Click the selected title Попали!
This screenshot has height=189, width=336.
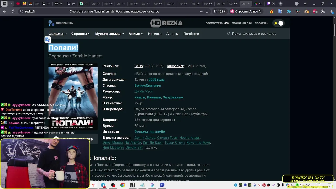[64, 48]
